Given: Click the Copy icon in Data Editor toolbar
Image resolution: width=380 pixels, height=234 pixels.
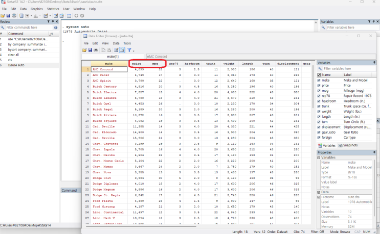Looking at the screenshot, I should pyautogui.click(x=103, y=50).
